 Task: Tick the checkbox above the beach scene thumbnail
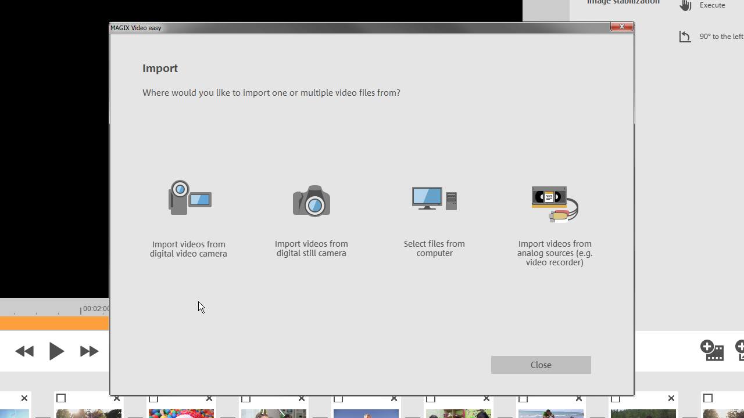point(523,399)
